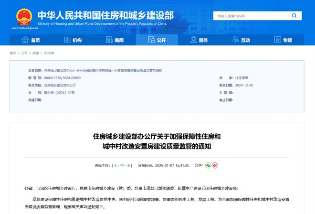Open the 新闻 newspaper icon
Viewport: 315px width, 214px height.
click(x=109, y=40)
